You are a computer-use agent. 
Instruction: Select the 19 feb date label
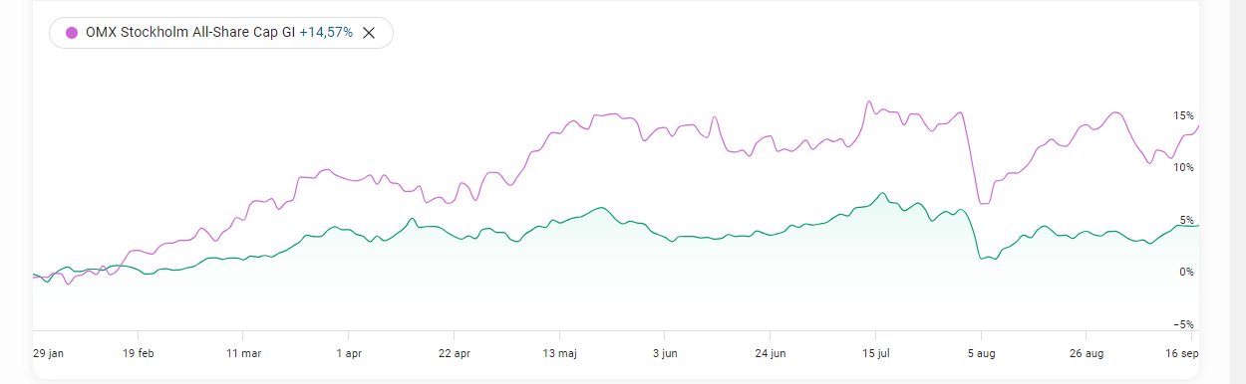[x=139, y=352]
